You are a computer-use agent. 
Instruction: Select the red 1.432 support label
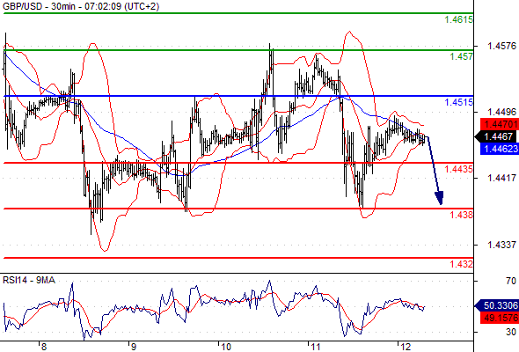(462, 264)
